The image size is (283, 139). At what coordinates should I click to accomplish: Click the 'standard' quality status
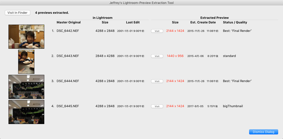point(229,56)
